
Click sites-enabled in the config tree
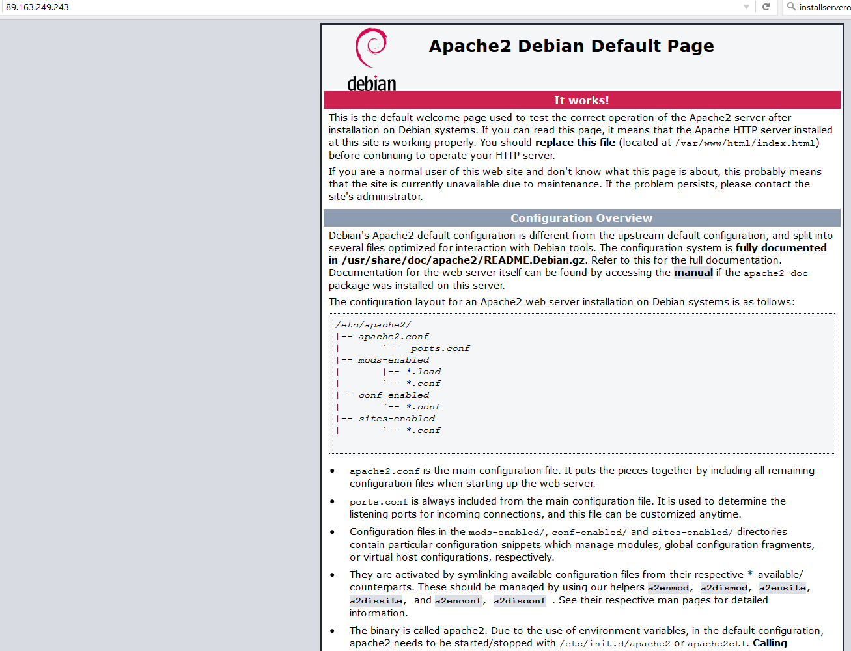click(397, 419)
